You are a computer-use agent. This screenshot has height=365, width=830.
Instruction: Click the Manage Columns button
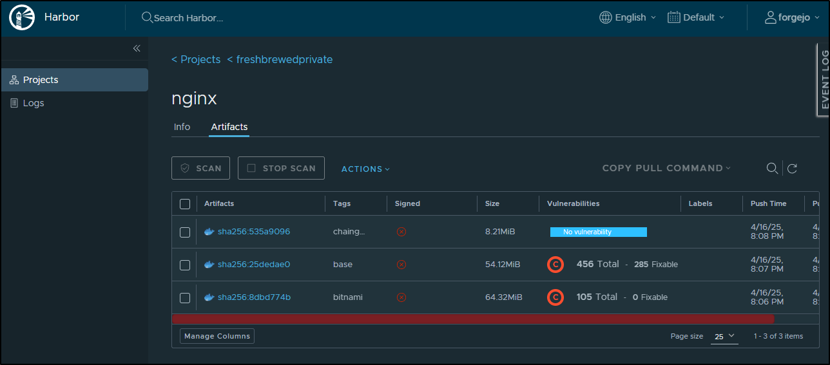tap(217, 336)
